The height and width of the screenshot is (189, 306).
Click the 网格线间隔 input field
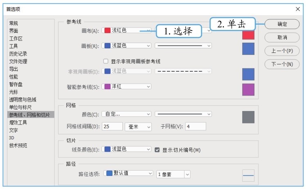(112, 127)
